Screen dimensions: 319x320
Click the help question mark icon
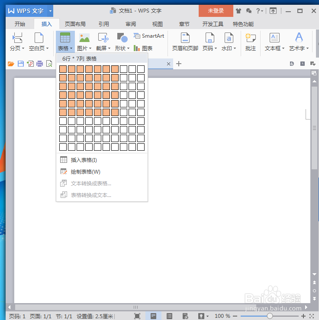pos(258,11)
